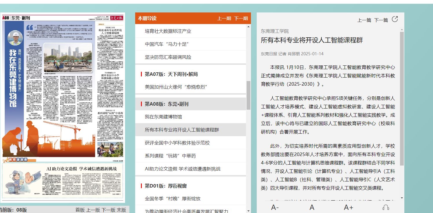Select section 第A07版：天下周刊•解局
The height and width of the screenshot is (213, 433).
[171, 74]
